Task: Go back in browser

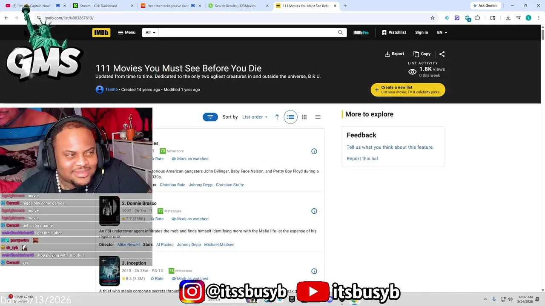Action: [x=6, y=18]
